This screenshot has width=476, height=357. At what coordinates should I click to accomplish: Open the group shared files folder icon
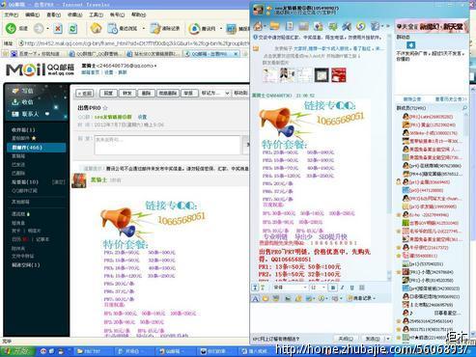(x=274, y=26)
